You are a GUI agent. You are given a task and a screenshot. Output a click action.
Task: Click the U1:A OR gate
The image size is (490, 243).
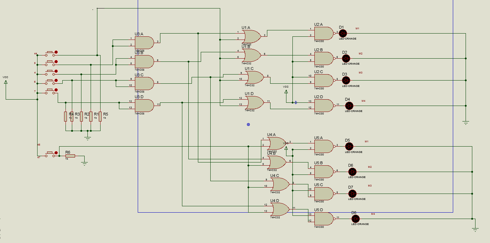tap(251, 36)
